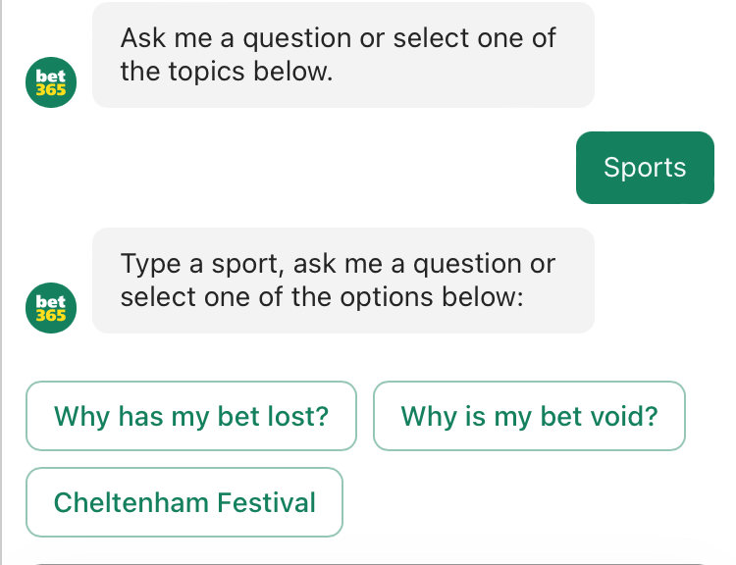Click the message input box edge at bottom
This screenshot has width=736, height=565.
[x=368, y=562]
